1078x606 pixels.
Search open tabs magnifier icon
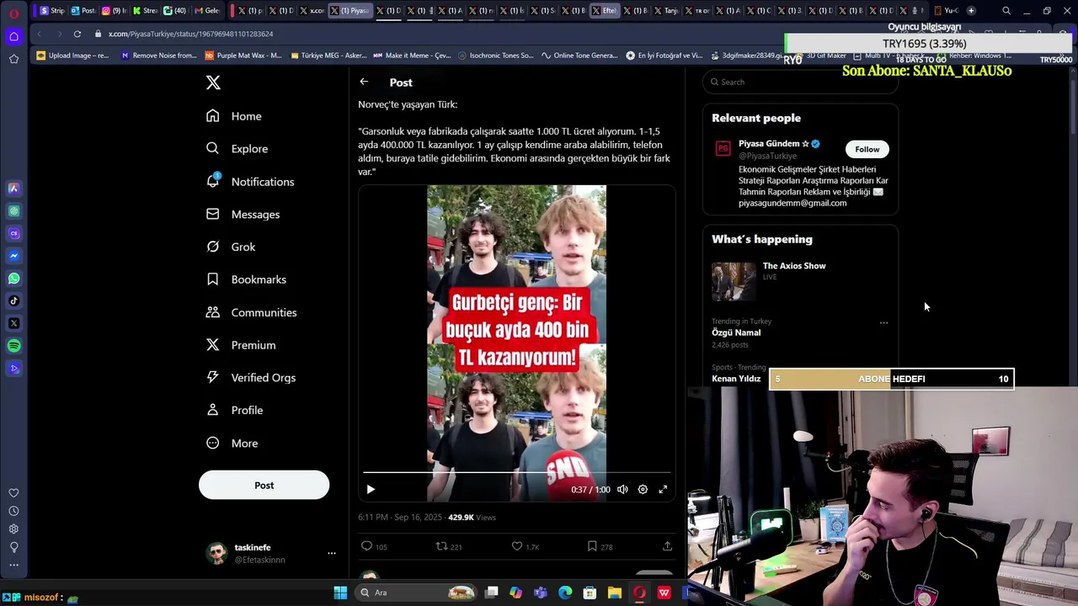click(x=1006, y=11)
